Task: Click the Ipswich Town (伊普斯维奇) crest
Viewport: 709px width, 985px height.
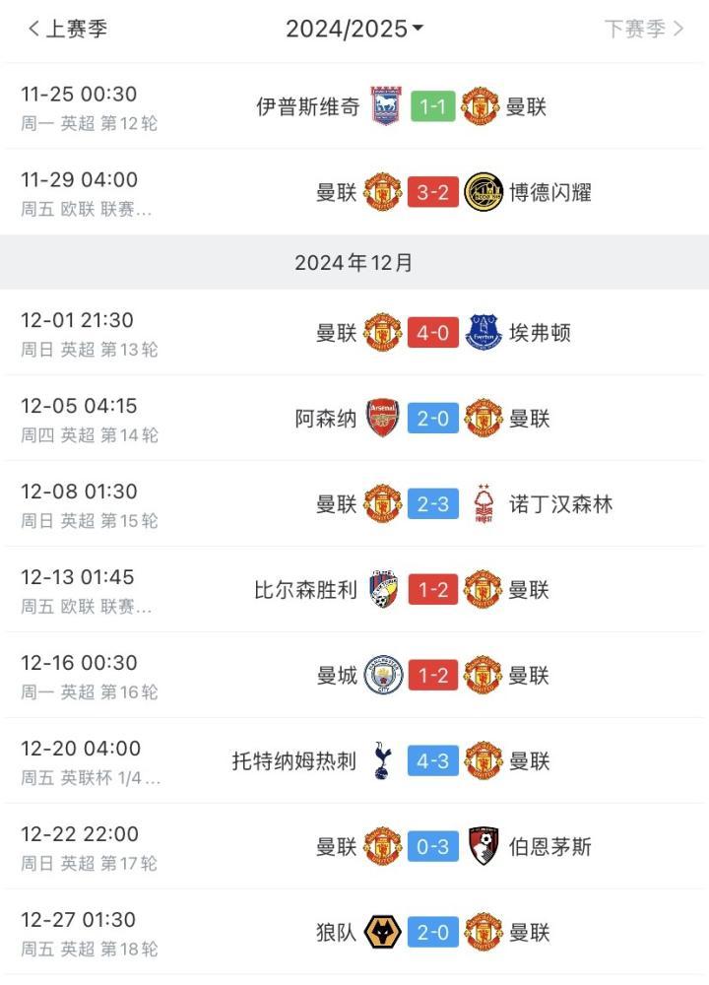Action: [x=384, y=106]
